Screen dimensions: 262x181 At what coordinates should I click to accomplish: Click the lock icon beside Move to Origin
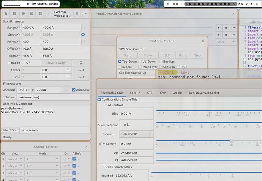[81, 63]
